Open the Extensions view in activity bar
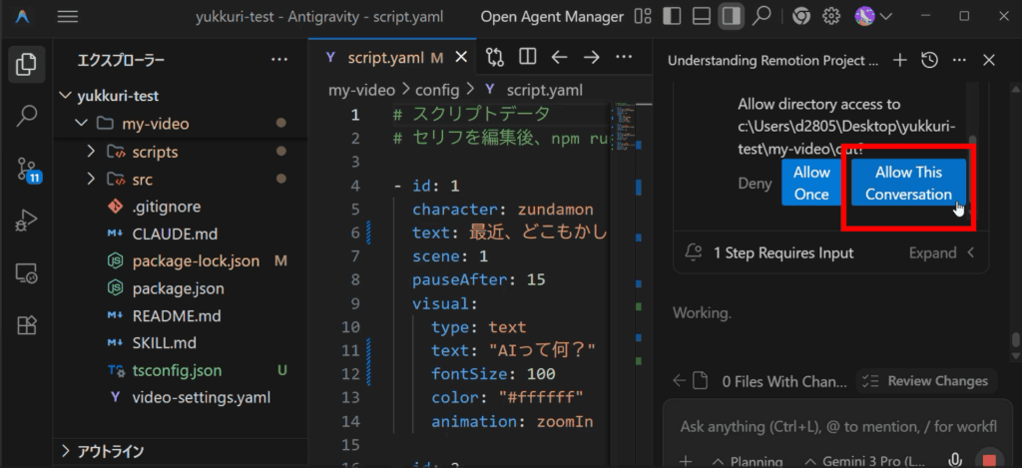This screenshot has height=468, width=1022. pos(27,324)
